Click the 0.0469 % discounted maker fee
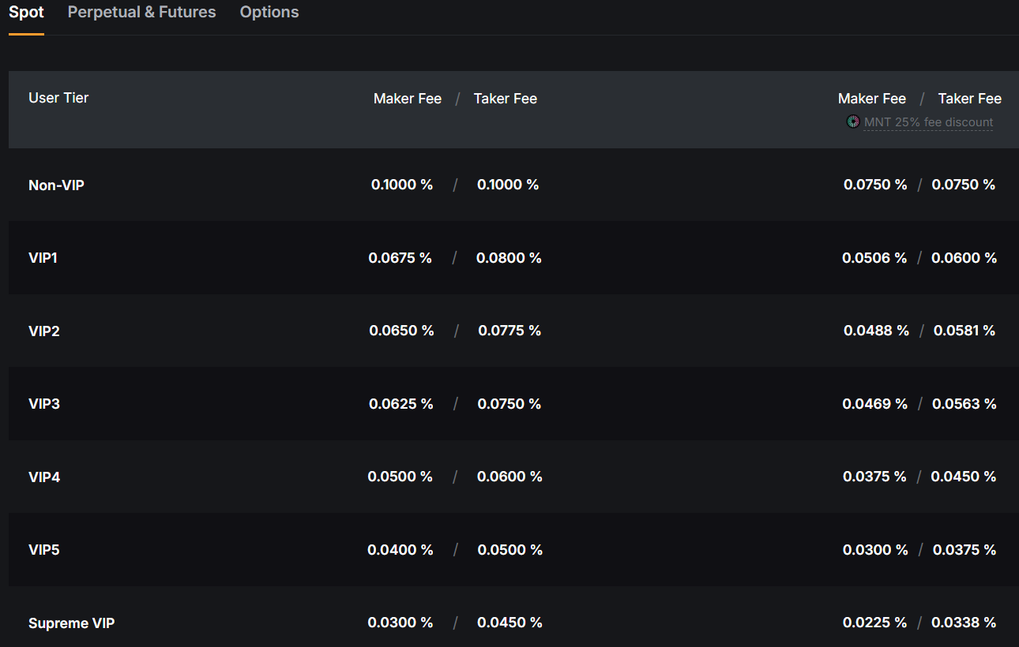 (x=875, y=404)
